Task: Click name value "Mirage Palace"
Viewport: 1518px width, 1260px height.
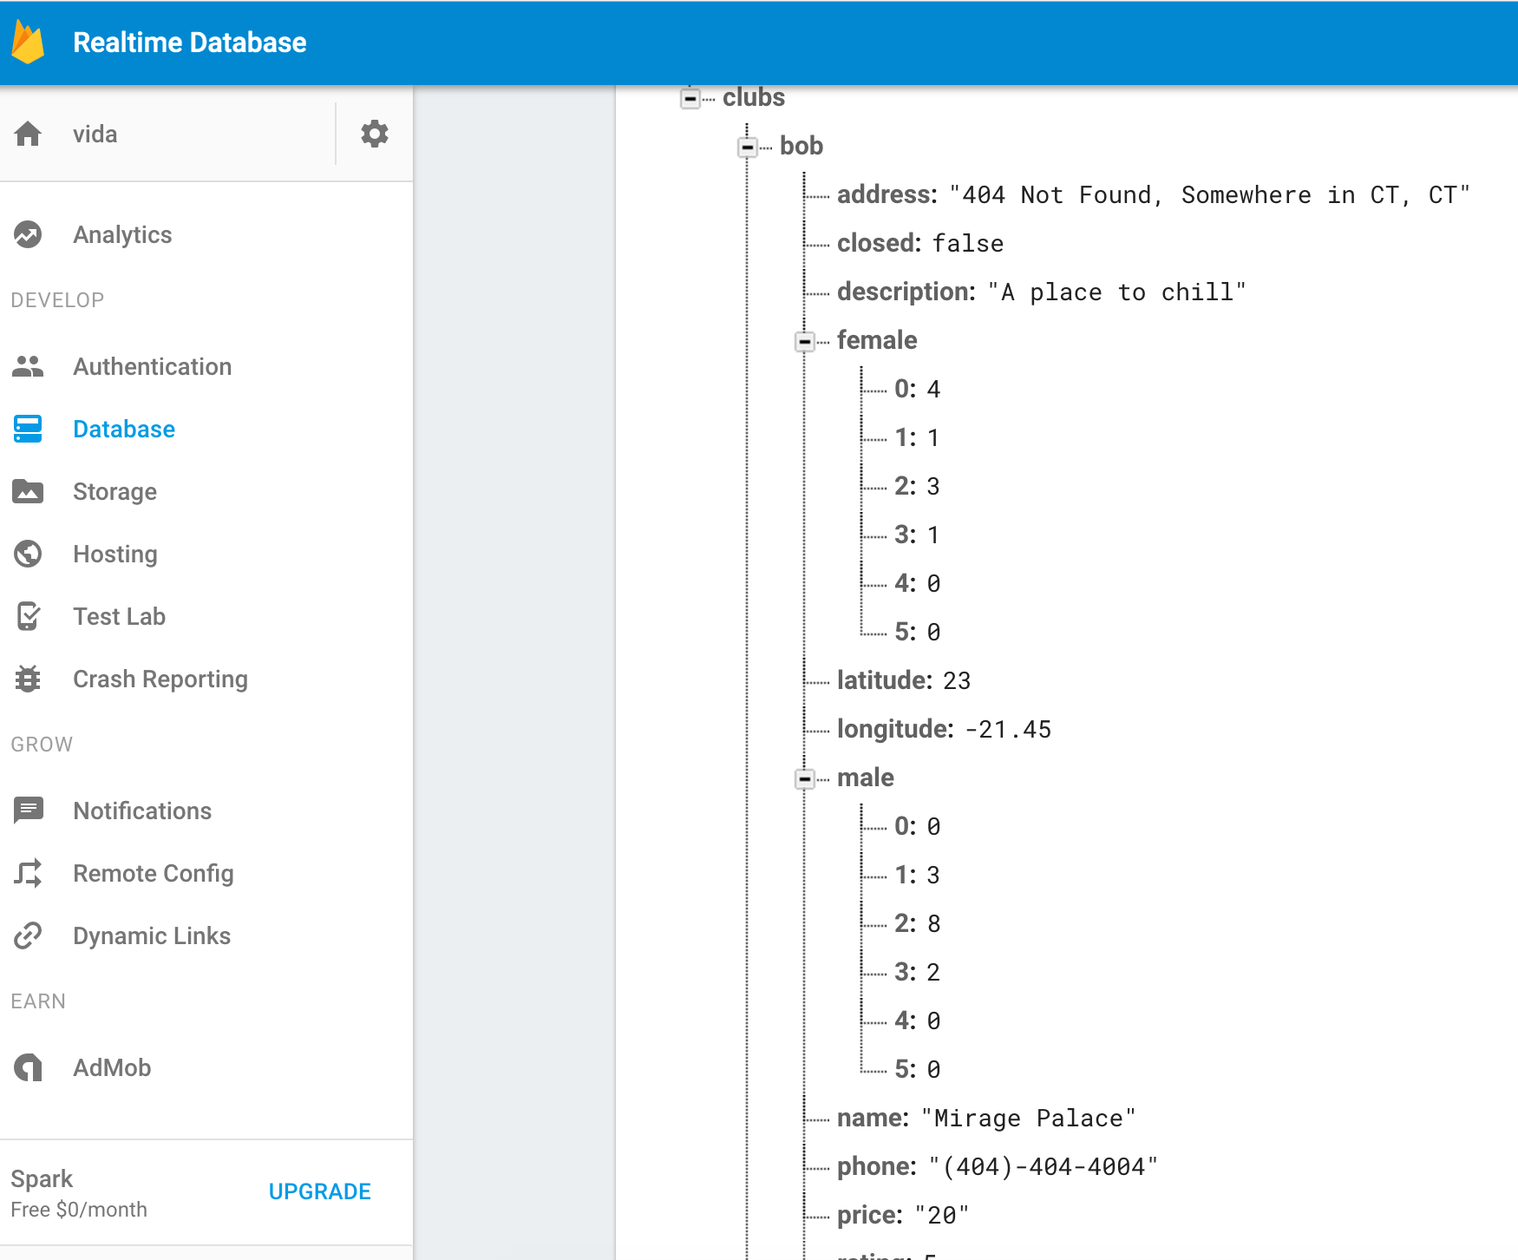Action: (x=1029, y=1118)
